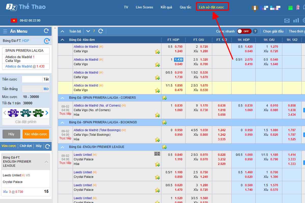This screenshot has height=203, width=305.
Task: Select the 5.656 draw odds for corners
Action: (x=222, y=115)
